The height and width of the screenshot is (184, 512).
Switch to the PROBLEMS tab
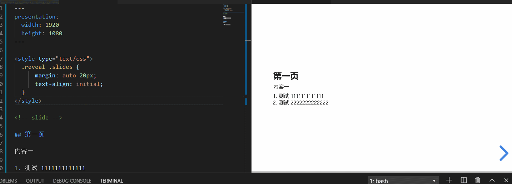(8, 181)
